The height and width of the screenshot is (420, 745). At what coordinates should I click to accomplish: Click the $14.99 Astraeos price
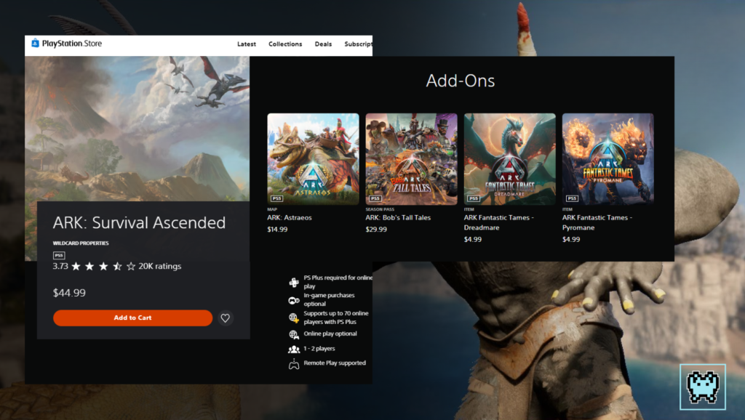click(x=277, y=229)
